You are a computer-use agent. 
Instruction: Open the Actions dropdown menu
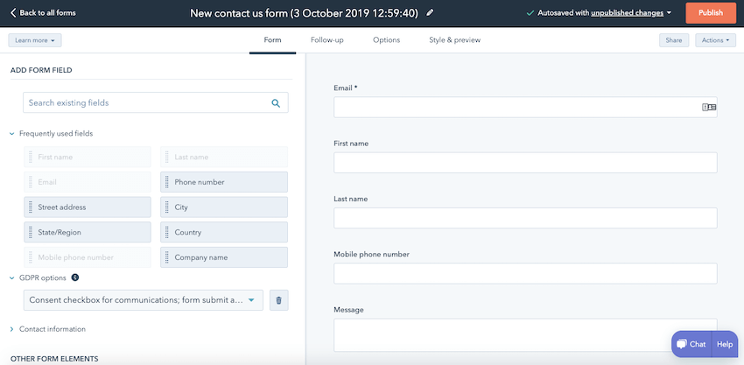click(x=715, y=40)
